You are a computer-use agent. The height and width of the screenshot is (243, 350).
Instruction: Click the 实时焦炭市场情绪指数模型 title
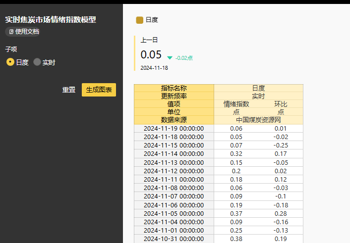(x=51, y=20)
